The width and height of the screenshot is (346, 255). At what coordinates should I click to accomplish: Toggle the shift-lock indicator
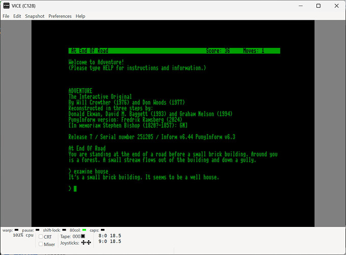65,230
